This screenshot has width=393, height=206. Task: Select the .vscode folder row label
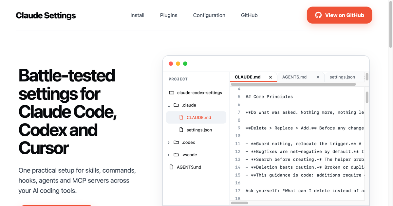pyautogui.click(x=189, y=155)
